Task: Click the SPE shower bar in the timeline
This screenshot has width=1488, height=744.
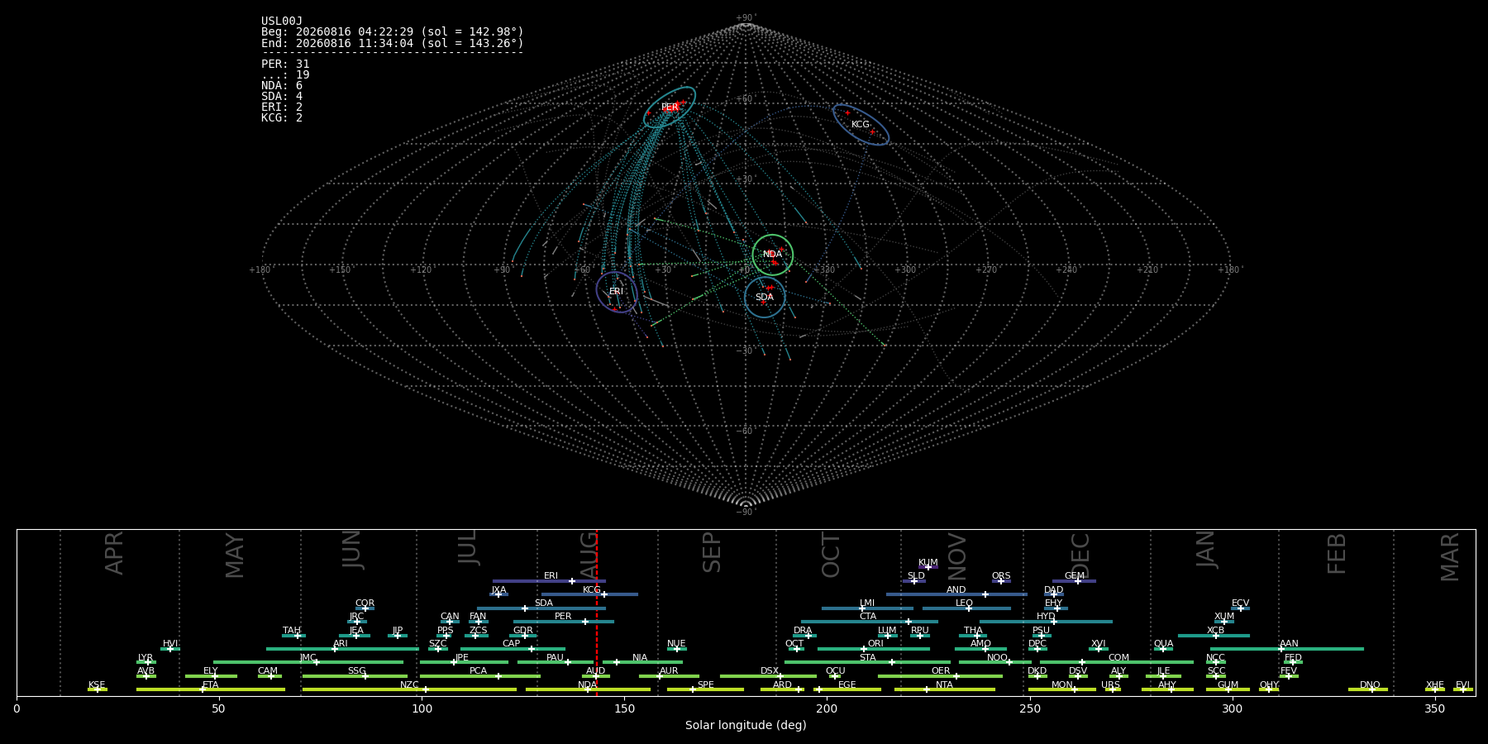Action: (x=705, y=689)
